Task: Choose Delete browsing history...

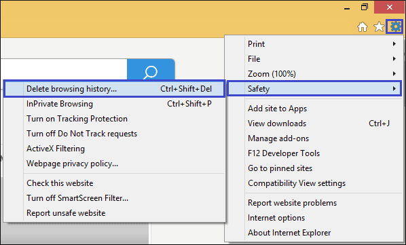Action: pyautogui.click(x=114, y=89)
